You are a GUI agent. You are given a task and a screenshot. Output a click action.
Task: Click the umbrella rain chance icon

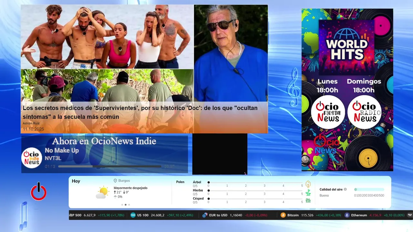115,197
